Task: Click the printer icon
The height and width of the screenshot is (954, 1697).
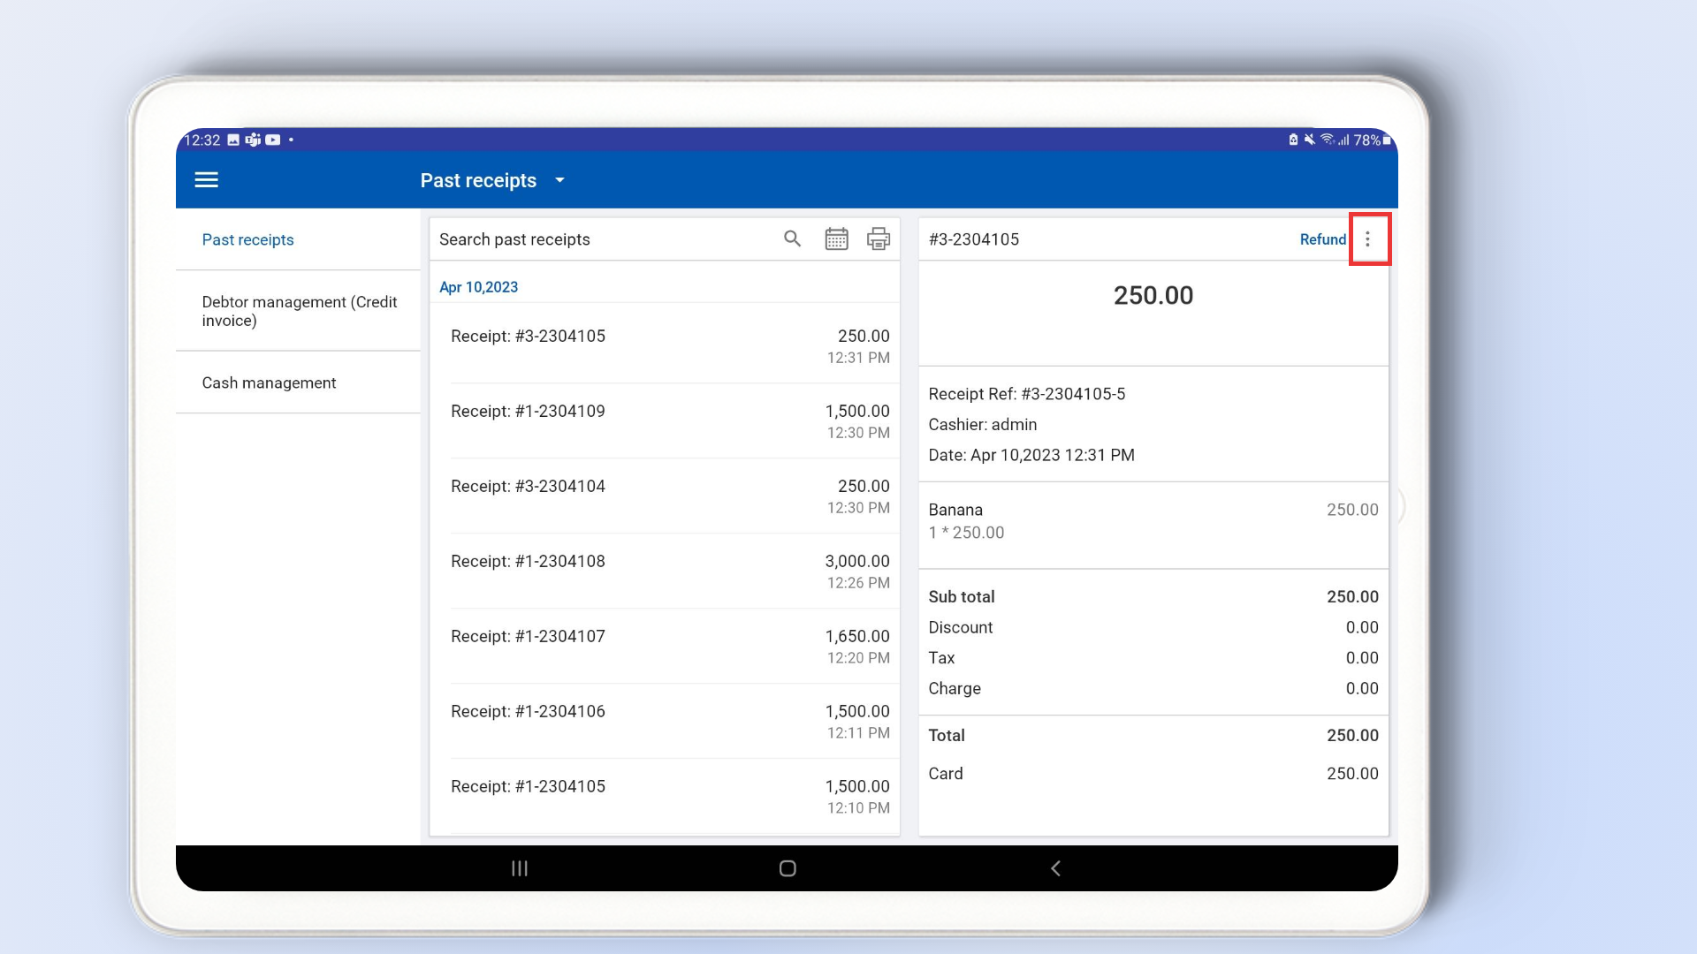Action: (878, 238)
